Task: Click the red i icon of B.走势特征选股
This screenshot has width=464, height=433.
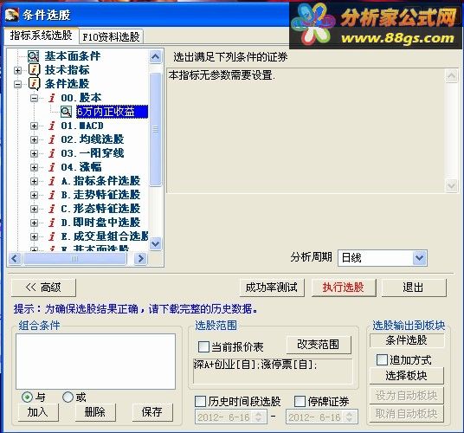Action: coord(52,195)
